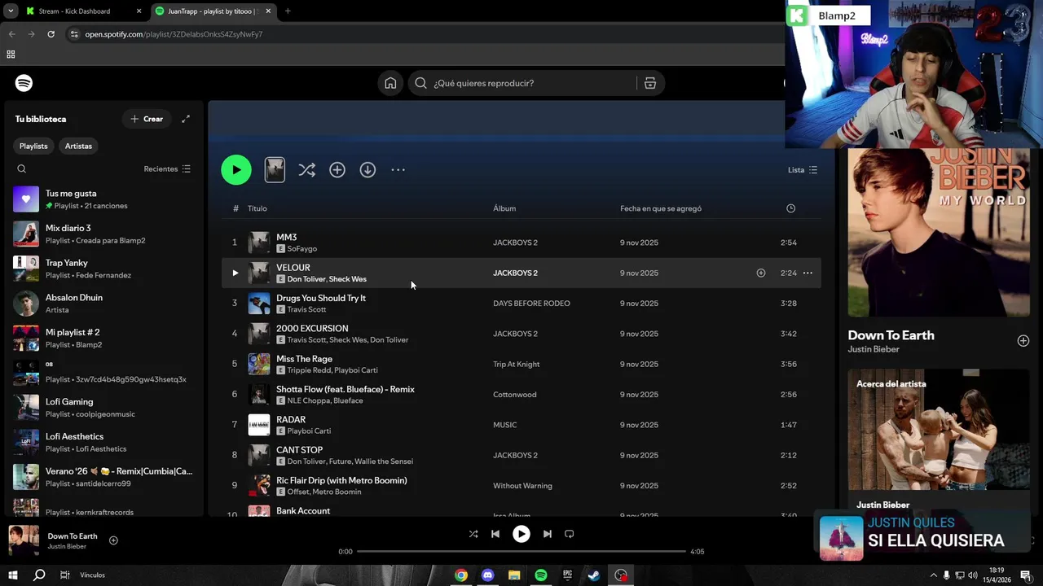Open Lofi Aesthetics playlist
The height and width of the screenshot is (586, 1043).
tap(103, 442)
